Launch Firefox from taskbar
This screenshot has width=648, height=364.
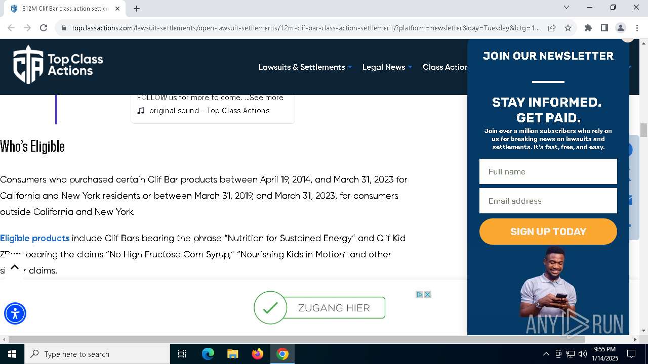pyautogui.click(x=258, y=354)
